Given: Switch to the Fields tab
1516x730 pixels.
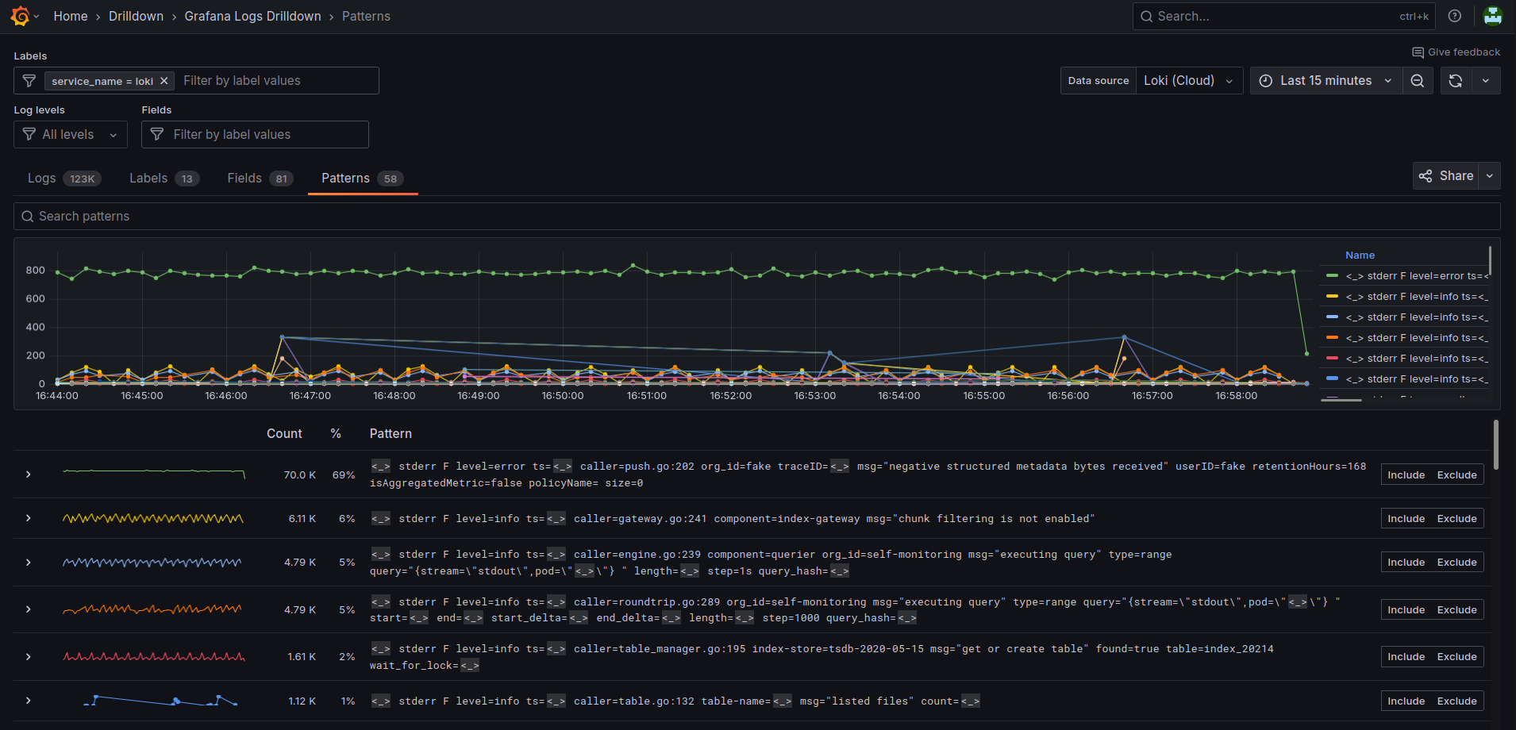Looking at the screenshot, I should (x=244, y=178).
